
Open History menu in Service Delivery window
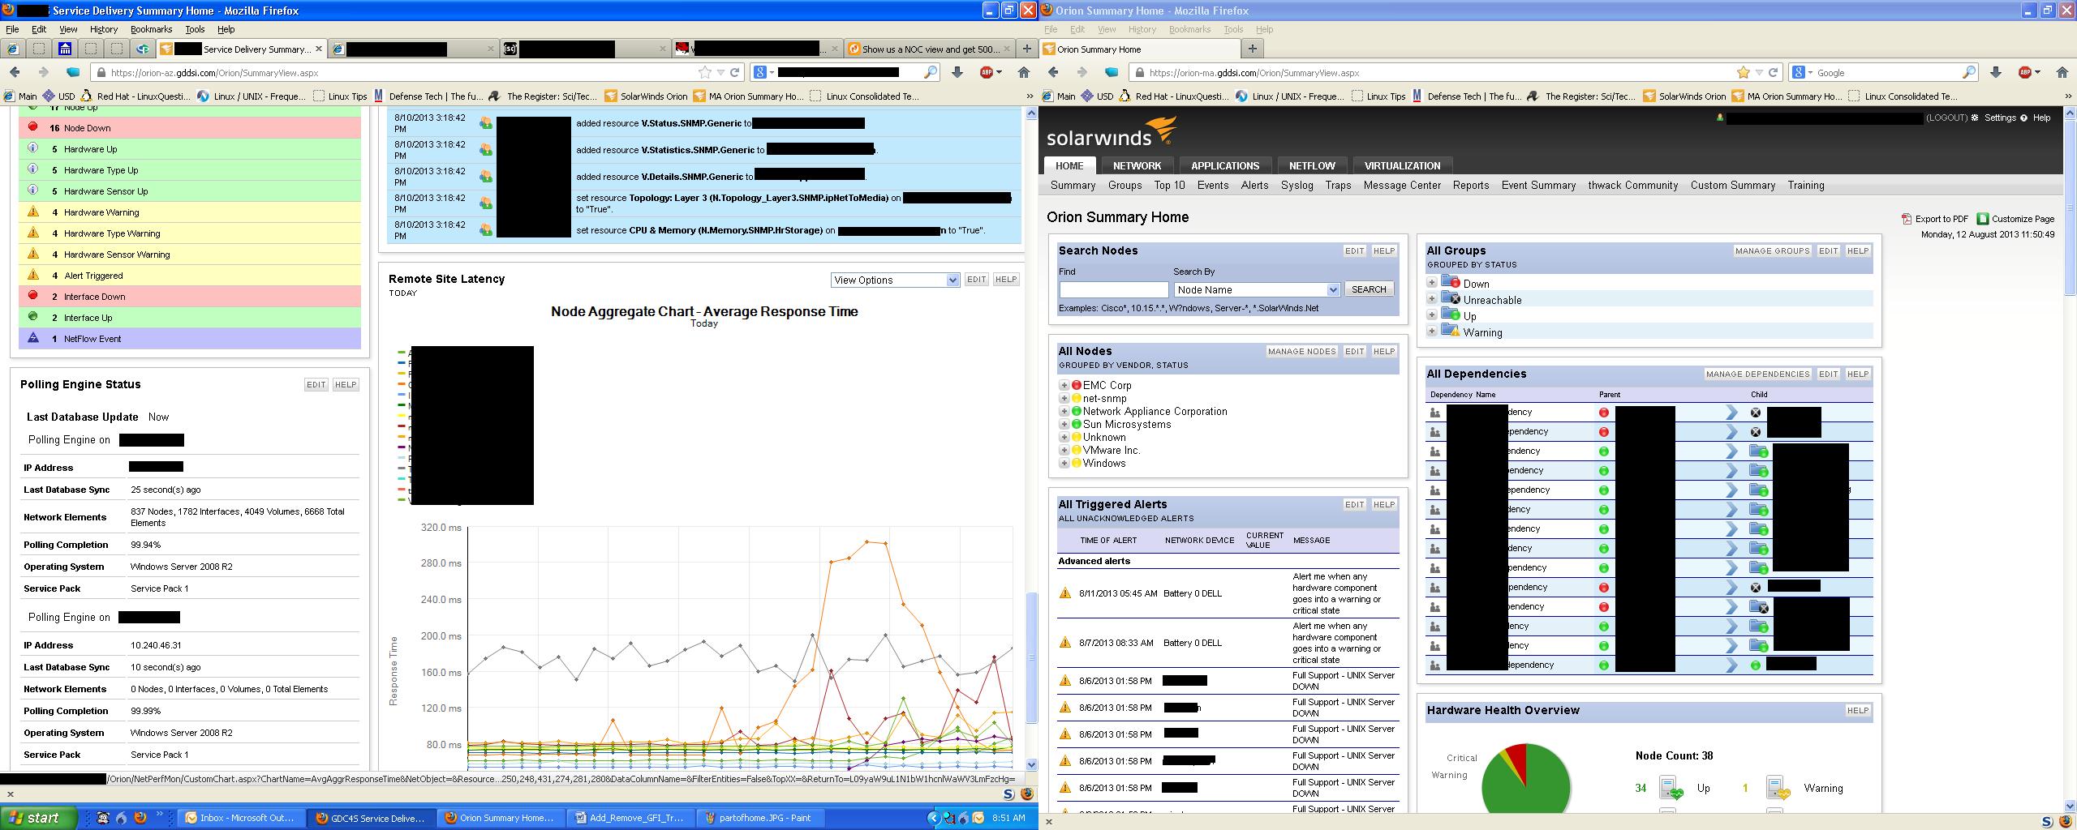pos(104,29)
